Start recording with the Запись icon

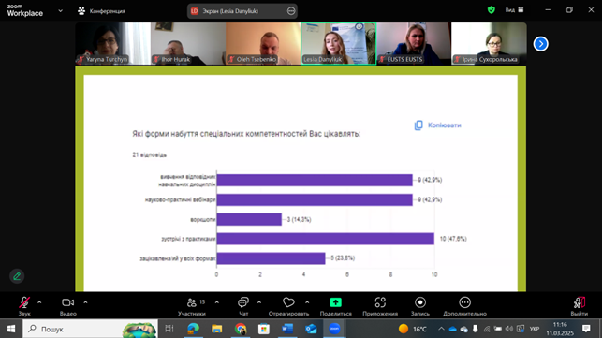[420, 302]
